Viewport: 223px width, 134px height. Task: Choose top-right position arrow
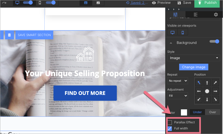click(x=215, y=82)
